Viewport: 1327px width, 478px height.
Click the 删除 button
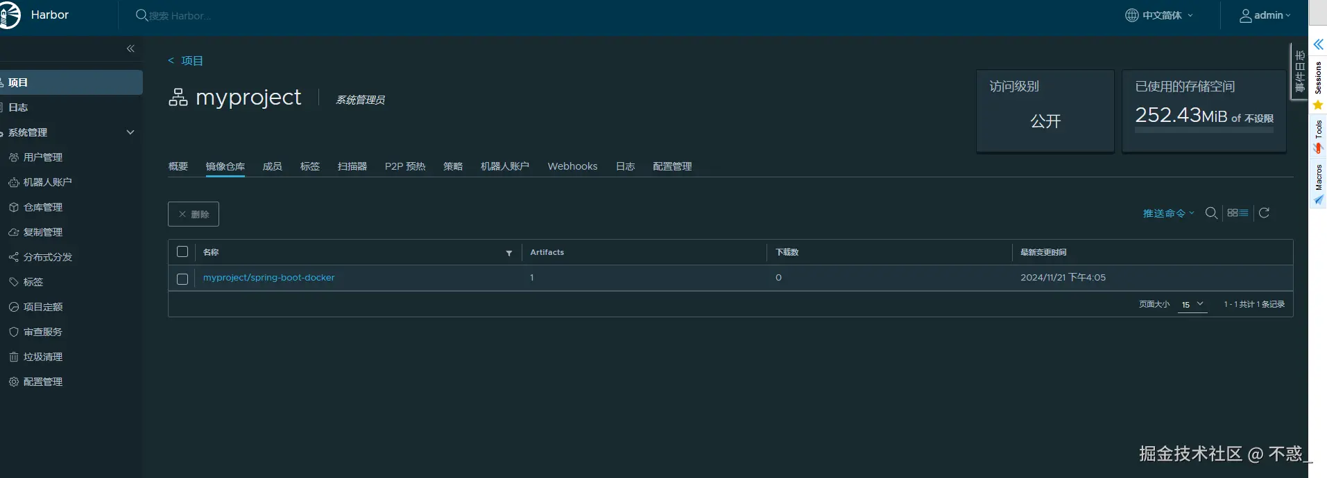194,214
